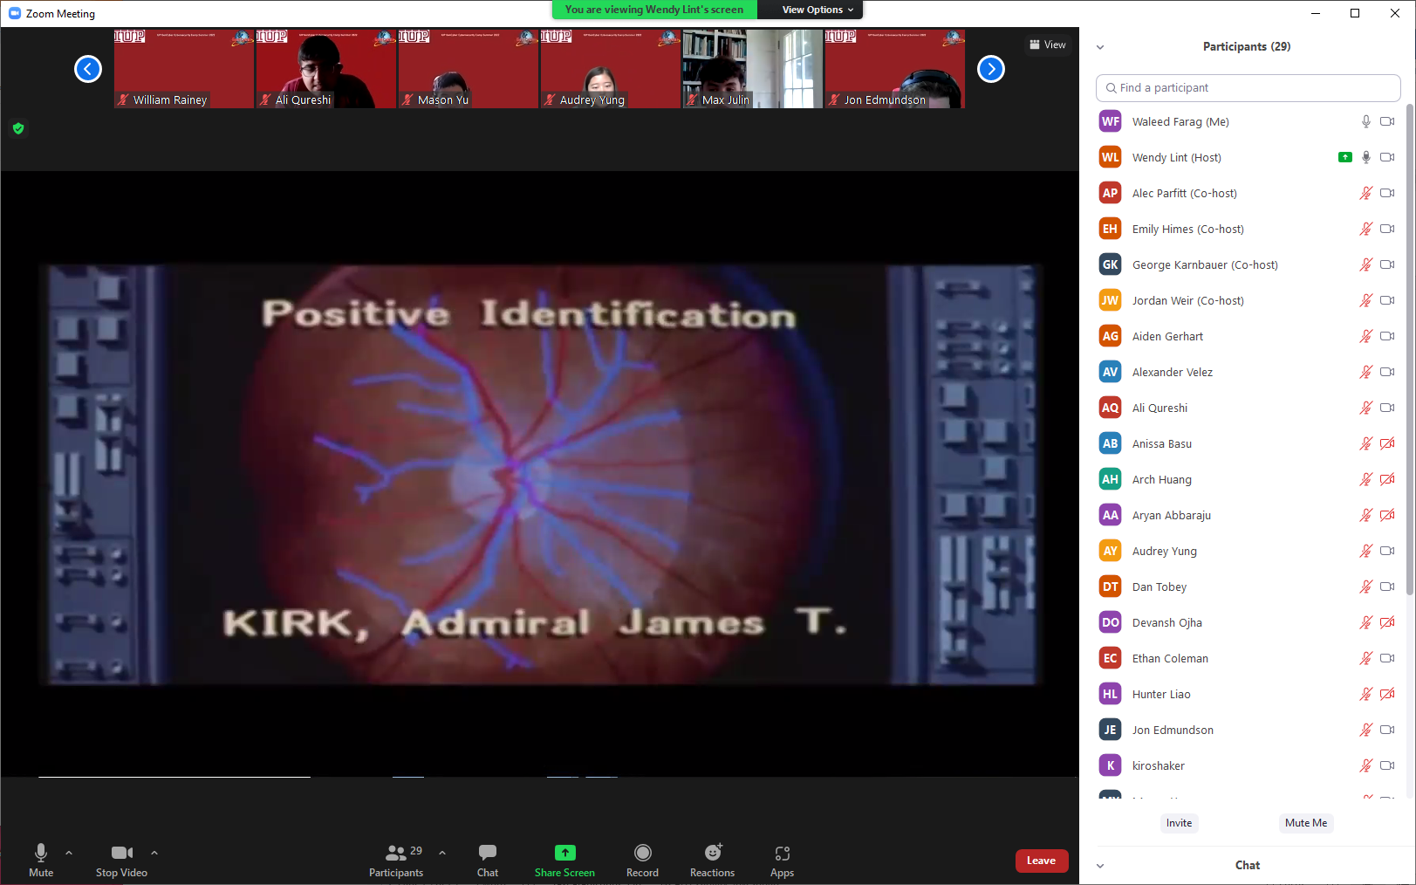
Task: Select Max Julin's video thumbnail
Action: pyautogui.click(x=753, y=69)
